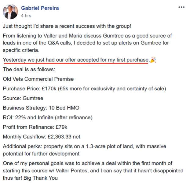
Task: Click the 'Additional perks' 1.3-acre plot text
Action: tap(85, 150)
